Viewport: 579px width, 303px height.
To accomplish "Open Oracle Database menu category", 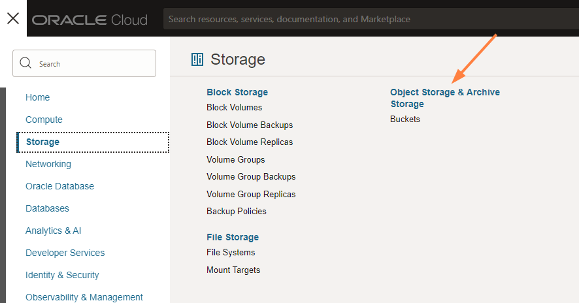I will pyautogui.click(x=59, y=186).
